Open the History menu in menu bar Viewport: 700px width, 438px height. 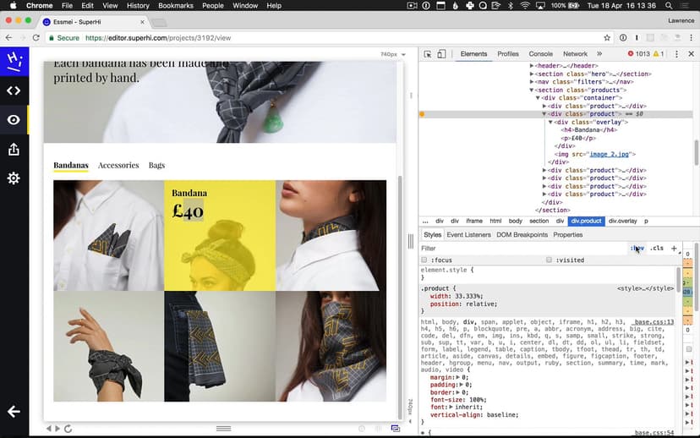click(x=138, y=6)
